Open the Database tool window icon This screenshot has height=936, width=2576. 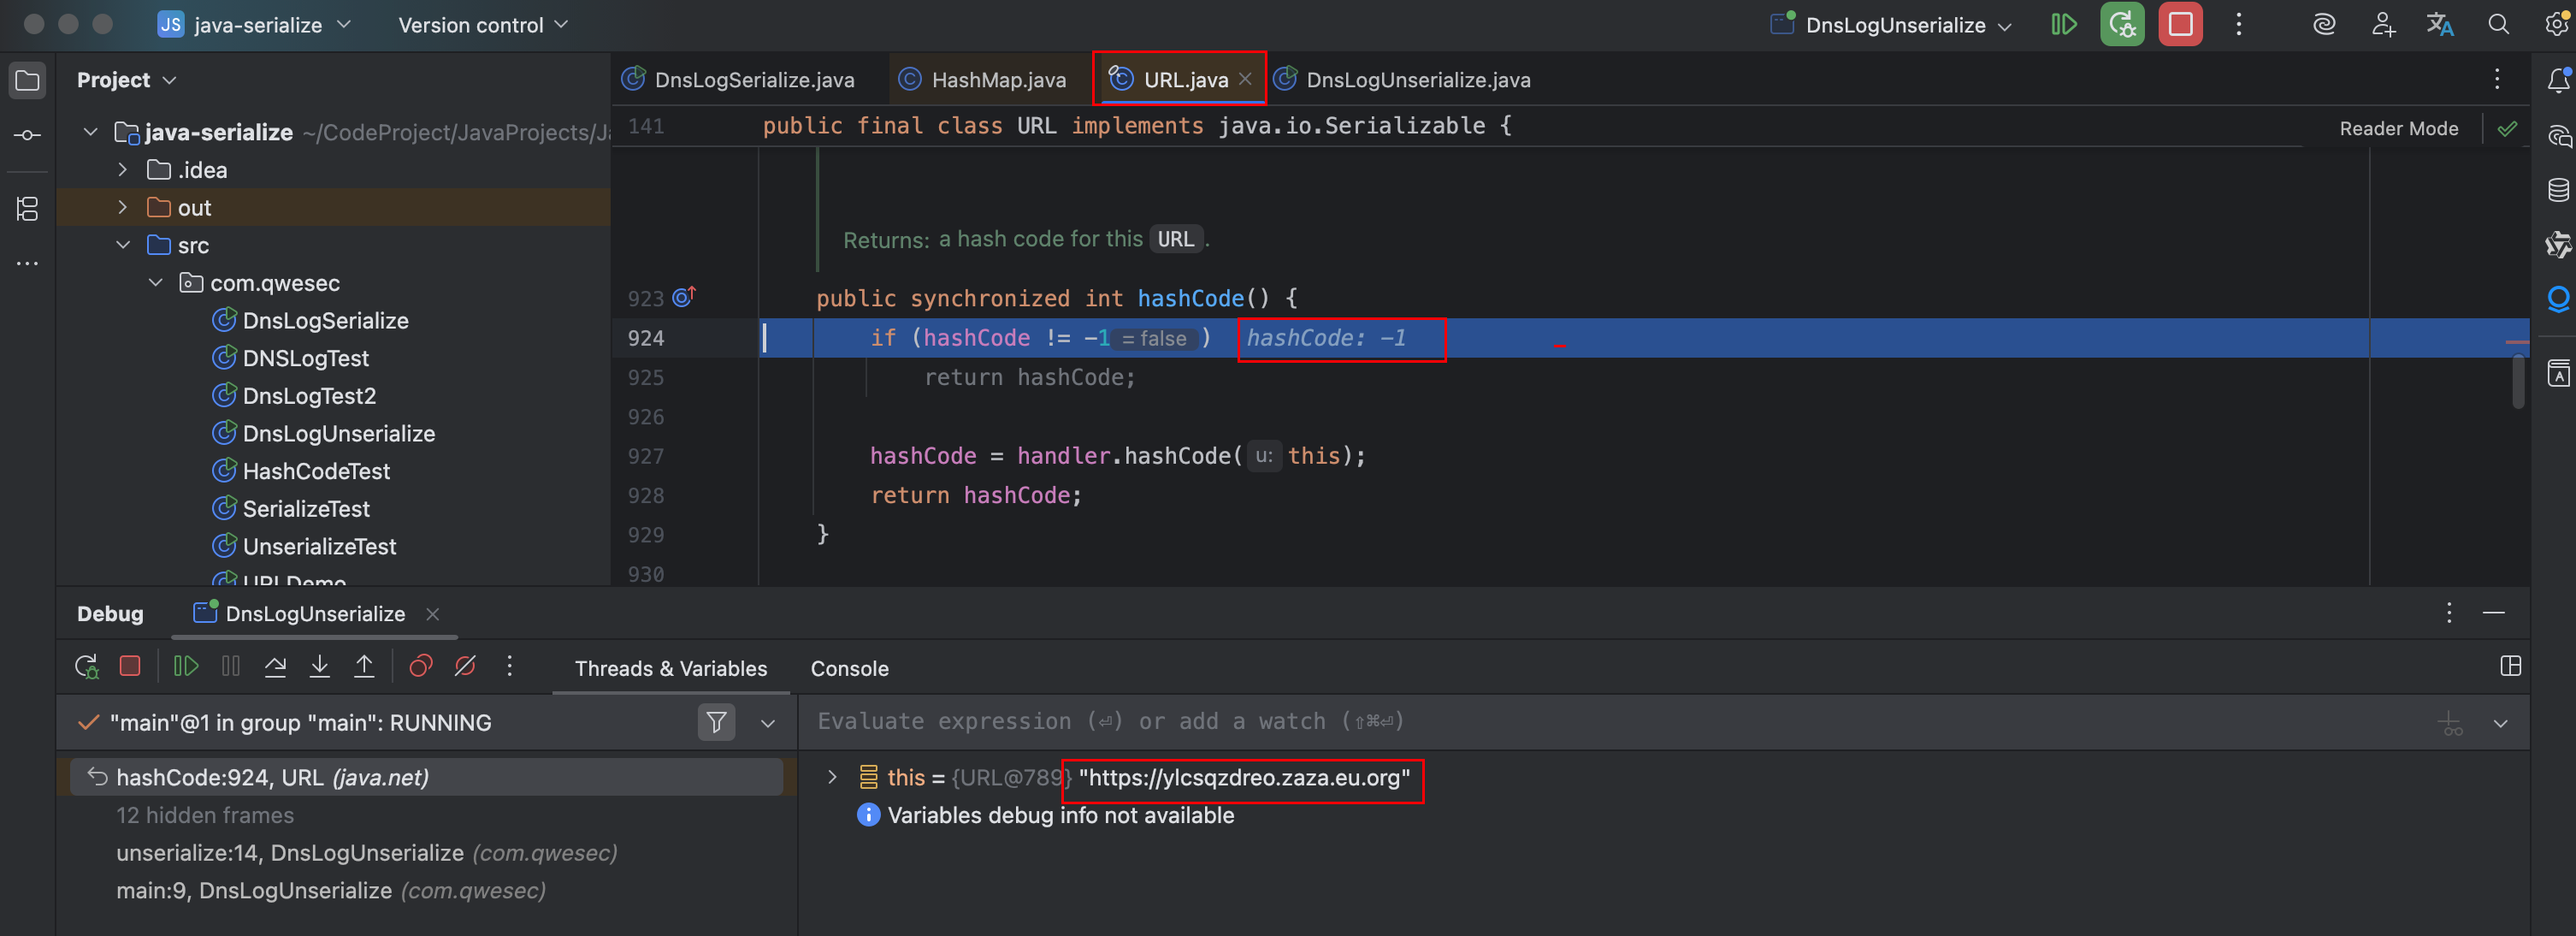point(2557,190)
